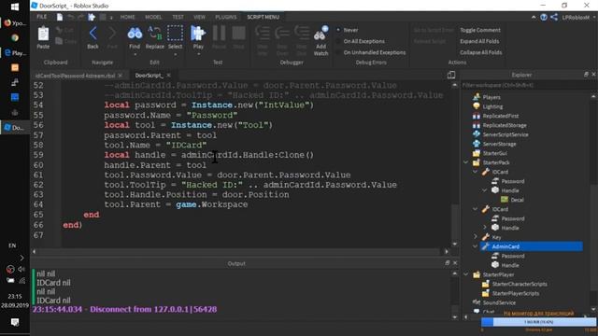Click the share icon near the username
The width and height of the screenshot is (598, 336).
click(554, 17)
